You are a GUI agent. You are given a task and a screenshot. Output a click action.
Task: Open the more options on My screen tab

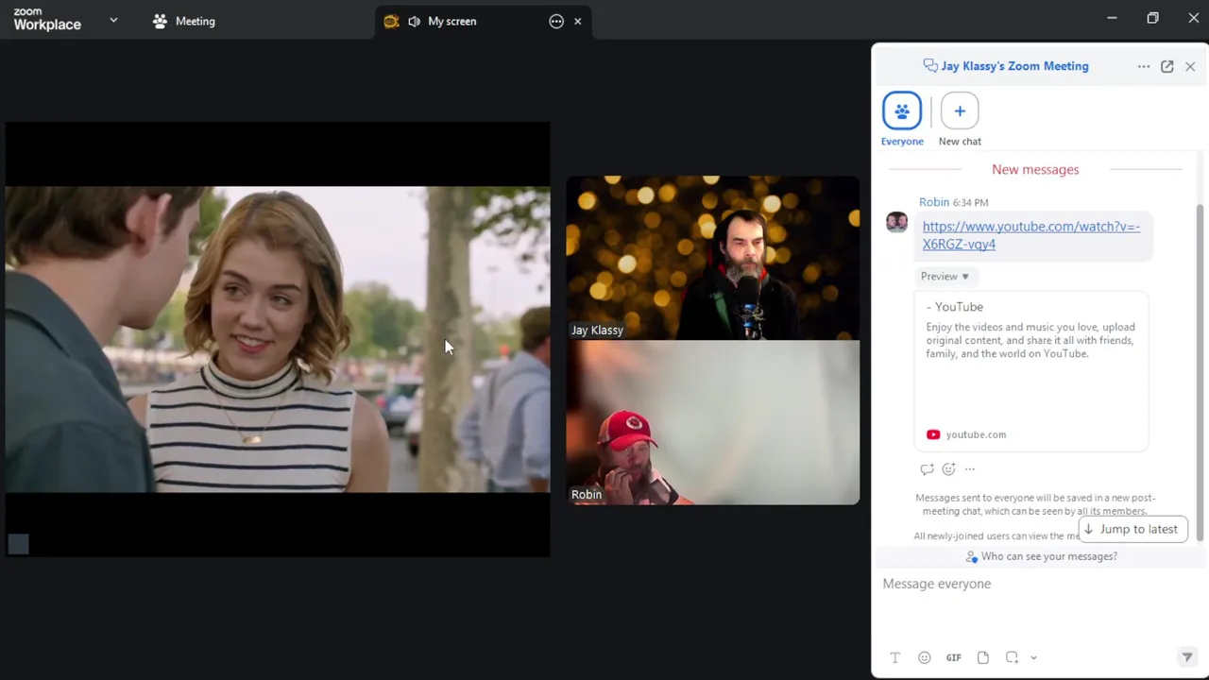[x=556, y=21]
